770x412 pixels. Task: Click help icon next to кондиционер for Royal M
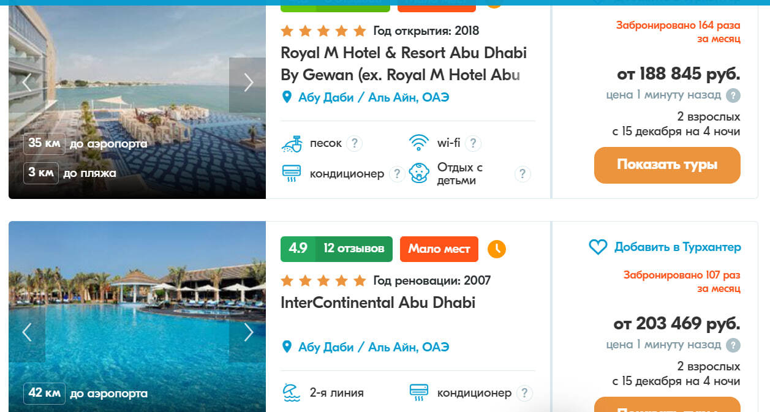pos(397,174)
